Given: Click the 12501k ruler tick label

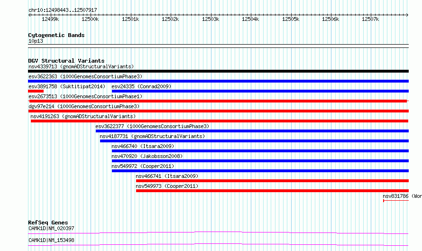Looking at the screenshot, I should (x=130, y=19).
